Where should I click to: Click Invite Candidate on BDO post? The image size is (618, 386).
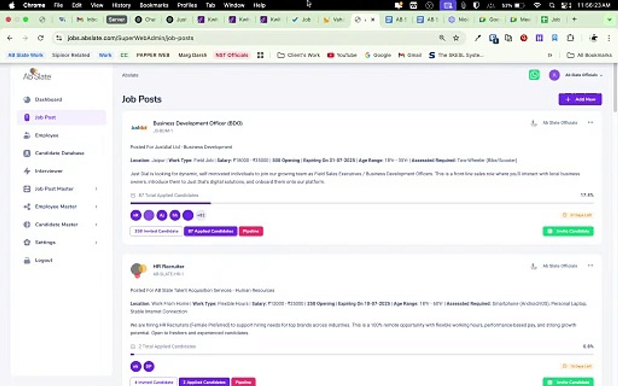point(568,231)
